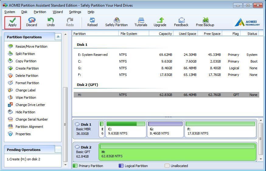Pick the Format Partition operation

point(23,83)
